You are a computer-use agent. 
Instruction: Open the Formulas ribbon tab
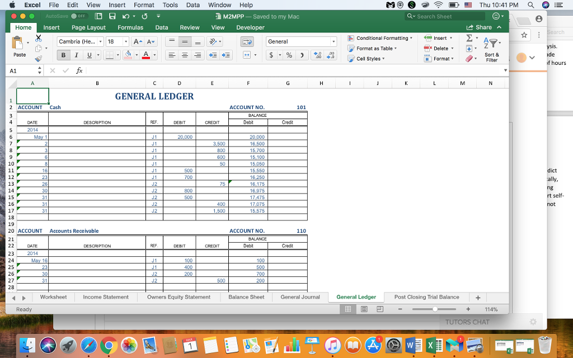coord(130,27)
